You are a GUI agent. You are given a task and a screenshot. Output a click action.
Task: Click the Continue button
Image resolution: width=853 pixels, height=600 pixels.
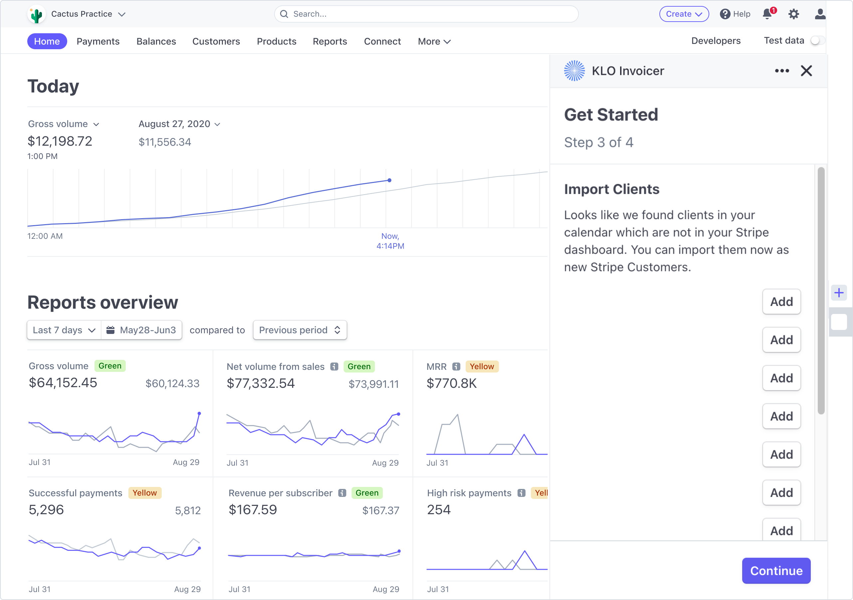pyautogui.click(x=776, y=570)
